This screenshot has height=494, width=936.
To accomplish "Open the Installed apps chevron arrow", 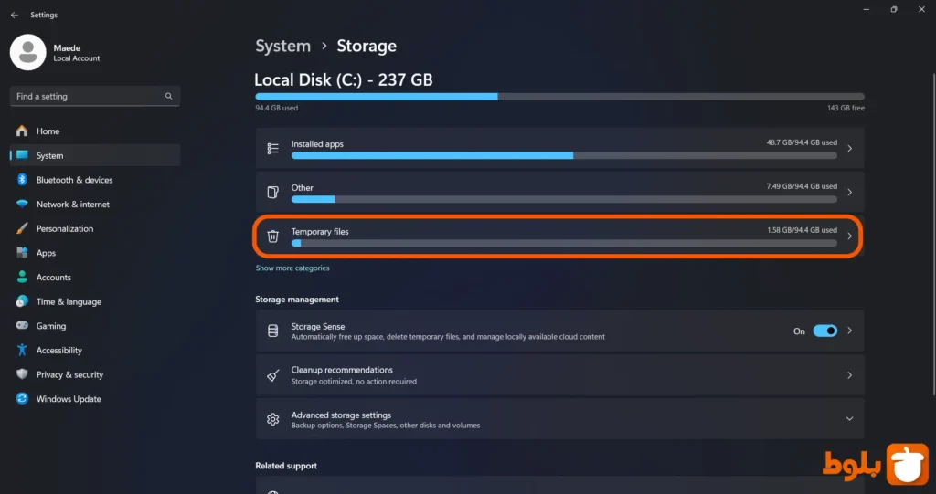I will click(849, 148).
